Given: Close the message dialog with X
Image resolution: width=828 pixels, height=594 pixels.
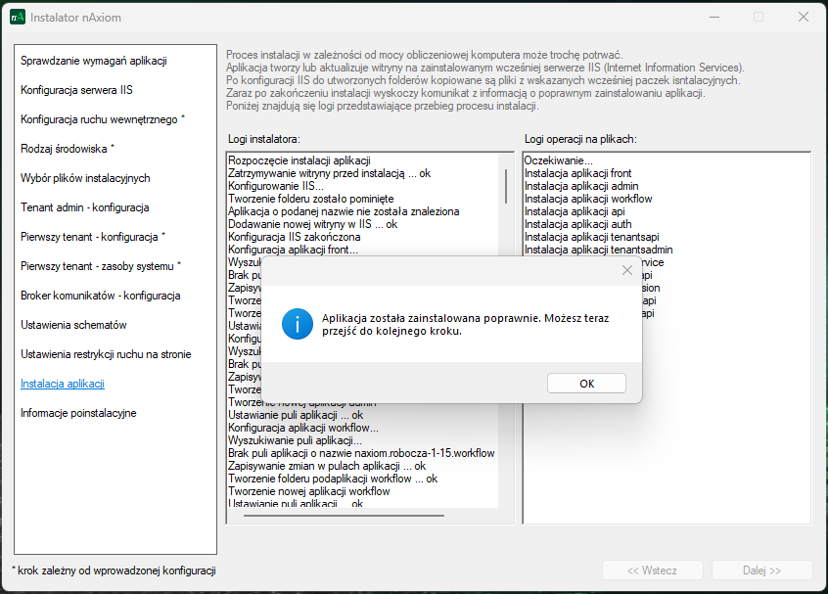Looking at the screenshot, I should pyautogui.click(x=627, y=270).
